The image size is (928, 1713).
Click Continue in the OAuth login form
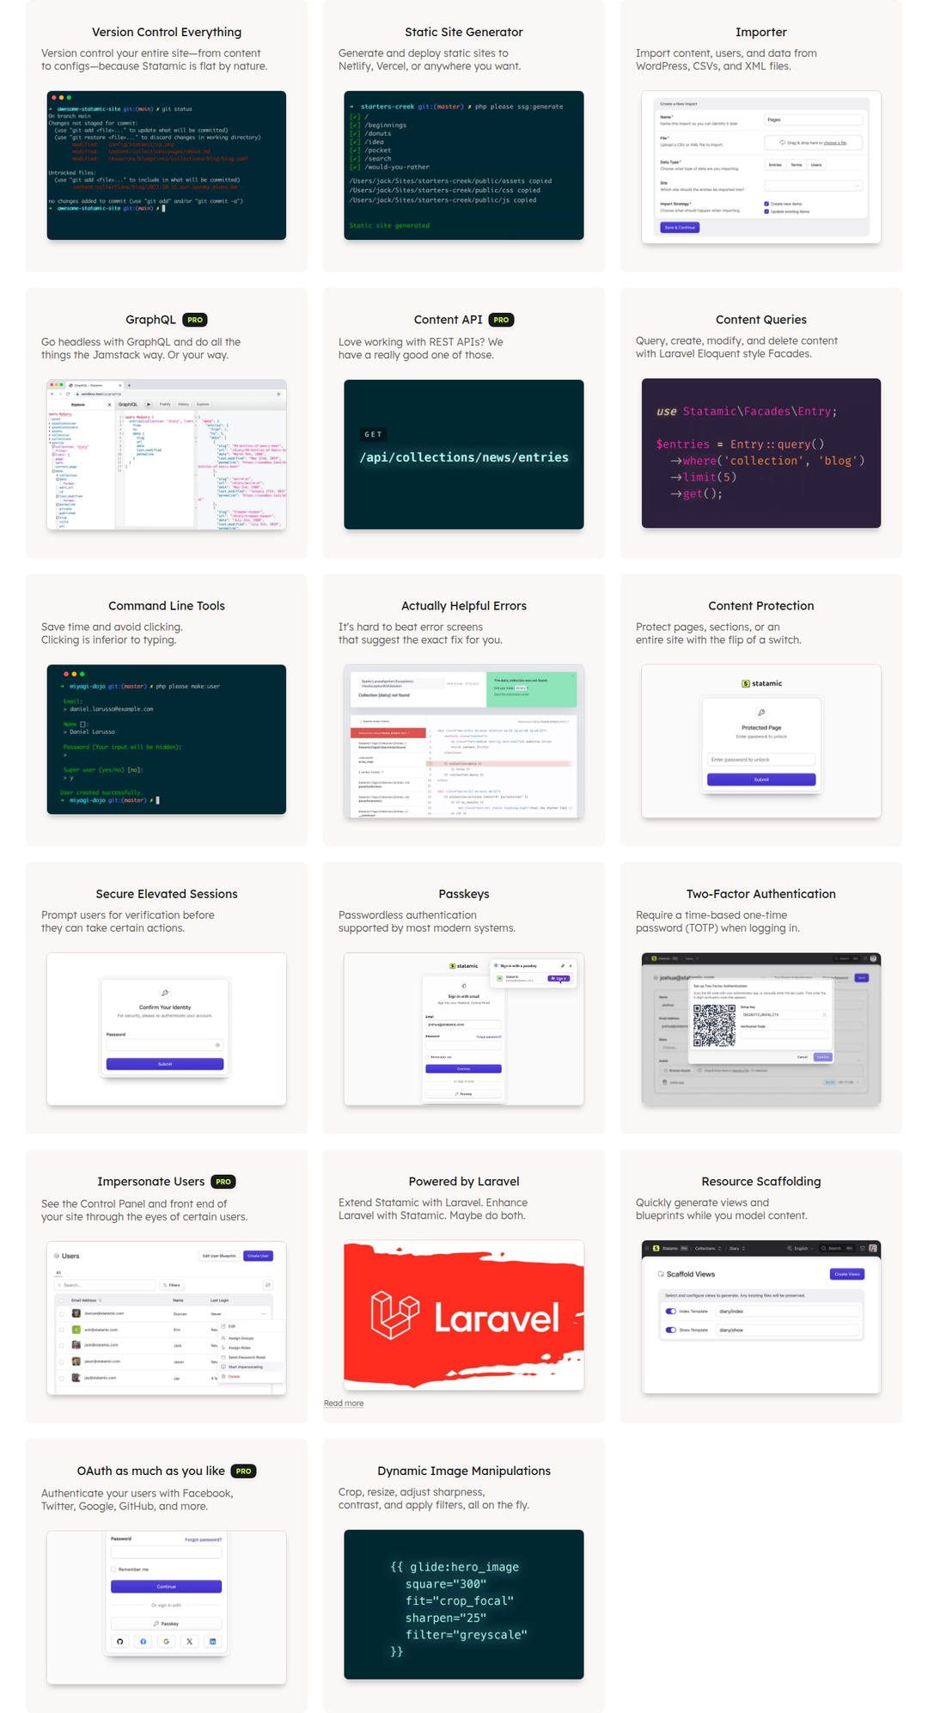point(167,1587)
